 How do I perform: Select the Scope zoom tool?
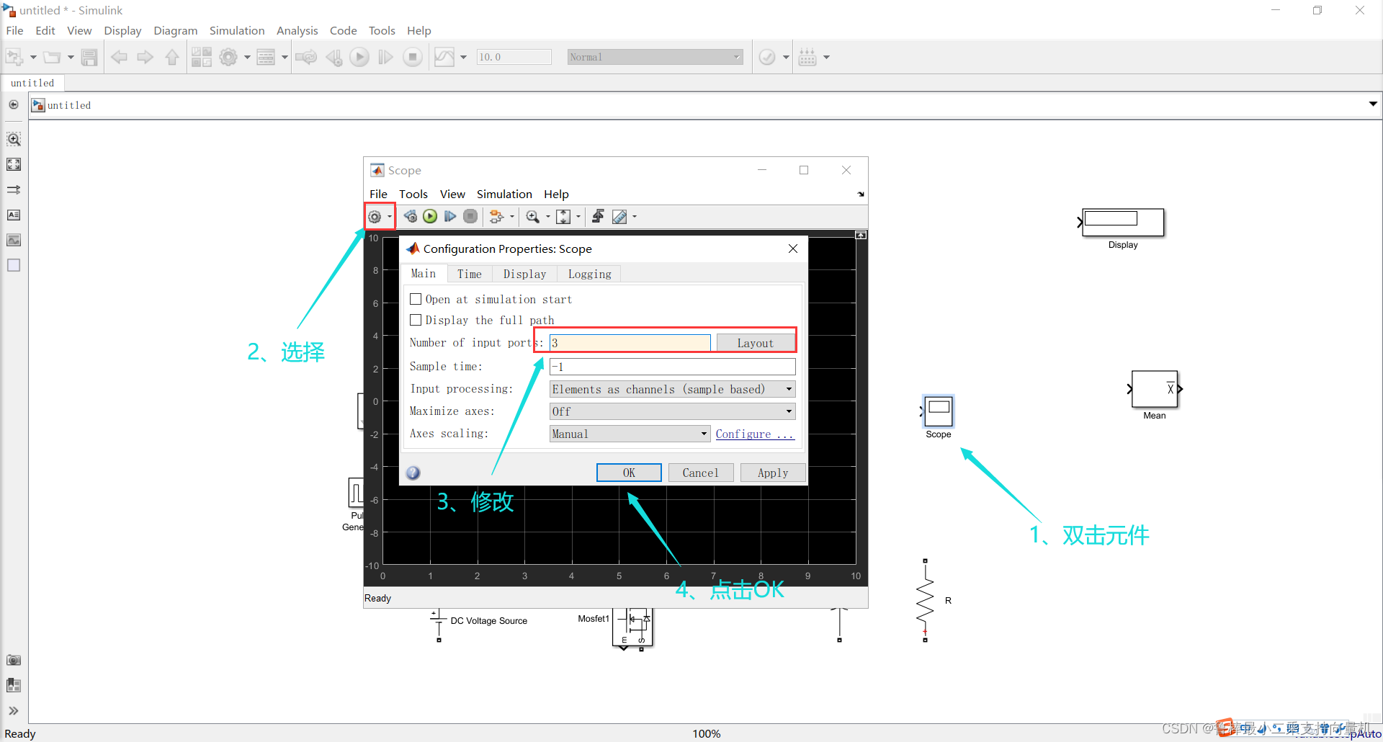click(533, 217)
